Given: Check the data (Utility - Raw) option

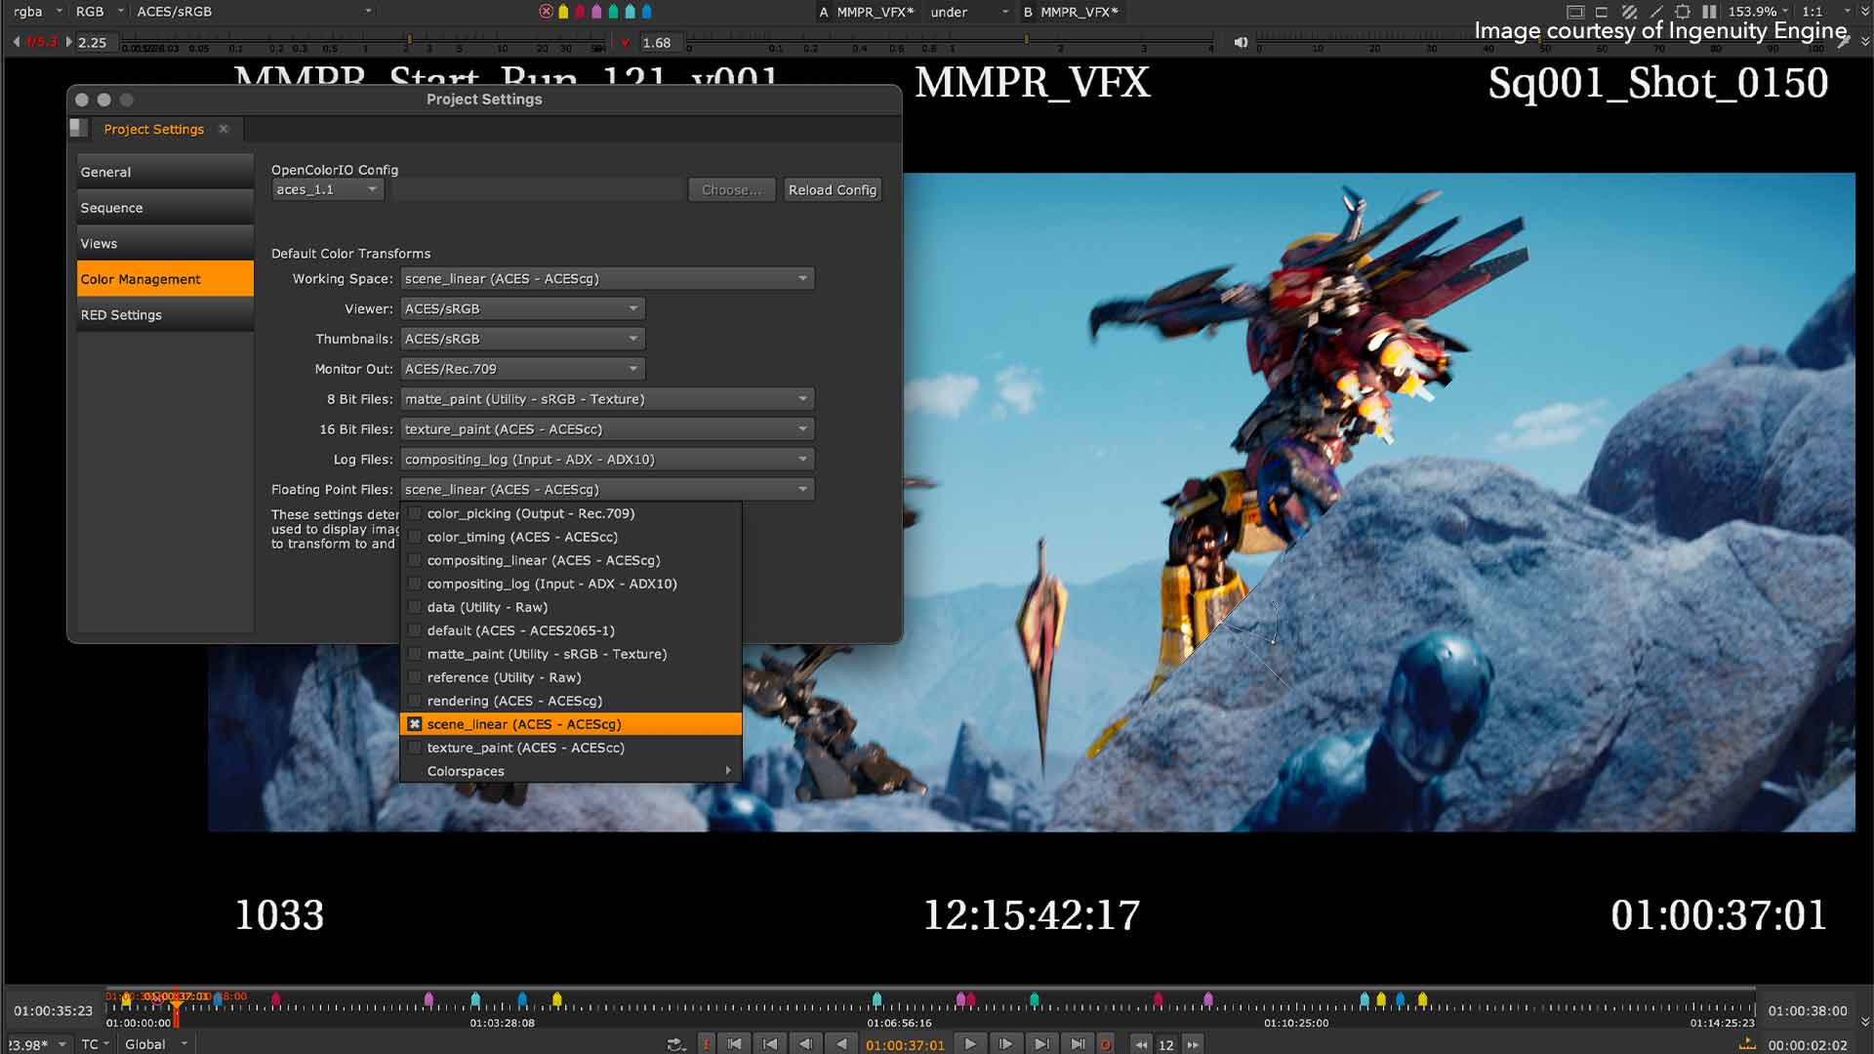Looking at the screenshot, I should coord(416,607).
